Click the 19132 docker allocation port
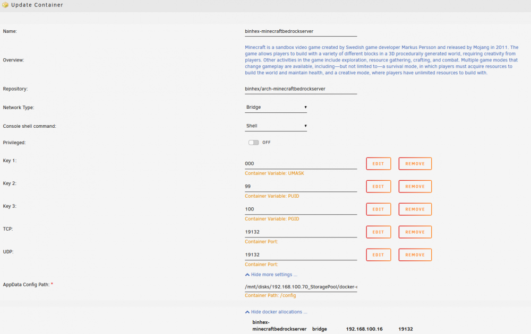This screenshot has height=334, width=531. [x=405, y=329]
